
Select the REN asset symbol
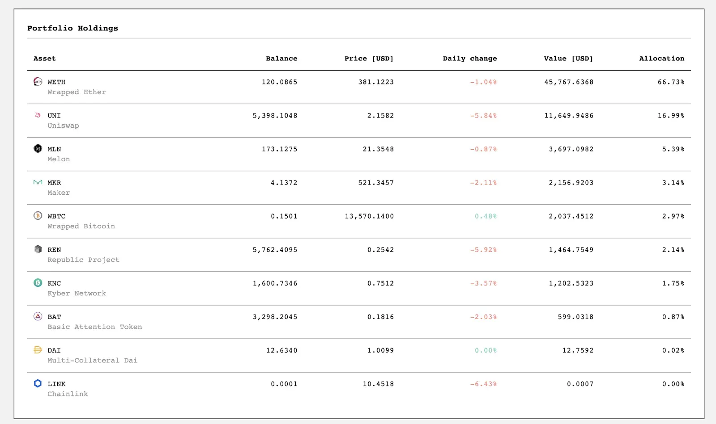coord(54,250)
